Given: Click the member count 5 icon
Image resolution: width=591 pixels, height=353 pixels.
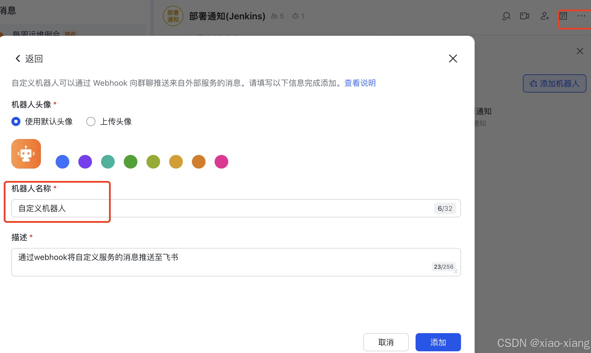Looking at the screenshot, I should (277, 16).
